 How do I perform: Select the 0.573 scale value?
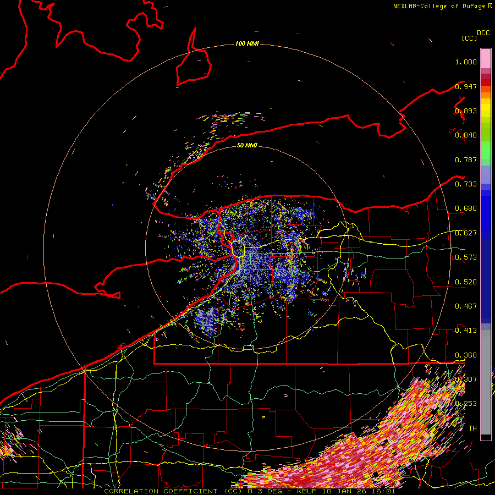click(466, 257)
